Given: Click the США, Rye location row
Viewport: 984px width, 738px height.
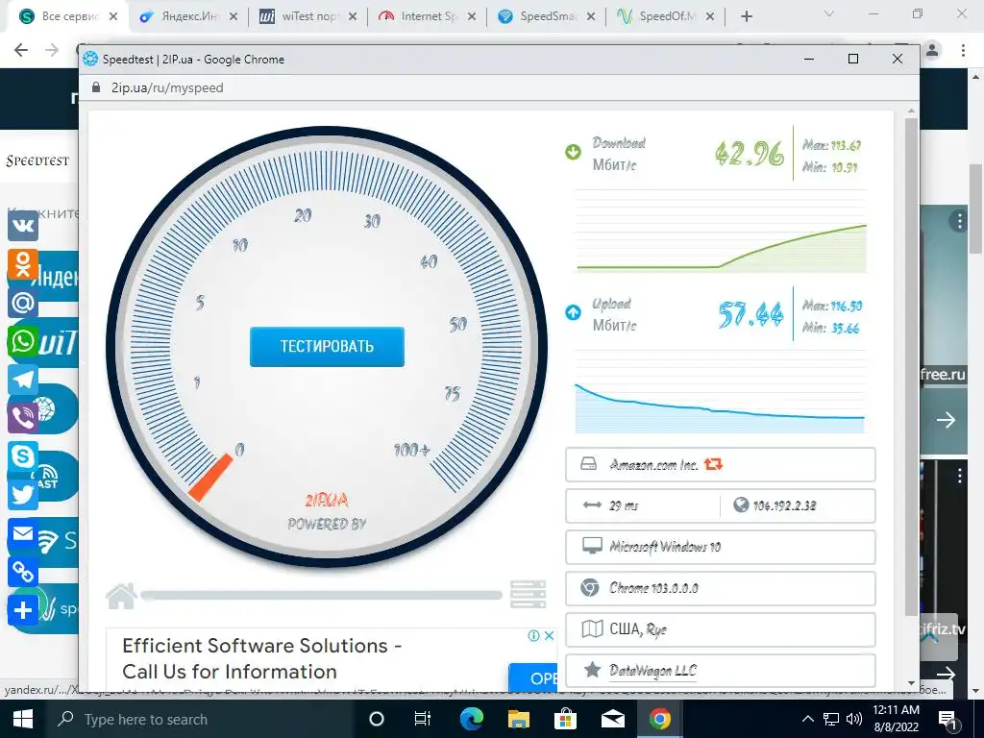Looking at the screenshot, I should [721, 629].
